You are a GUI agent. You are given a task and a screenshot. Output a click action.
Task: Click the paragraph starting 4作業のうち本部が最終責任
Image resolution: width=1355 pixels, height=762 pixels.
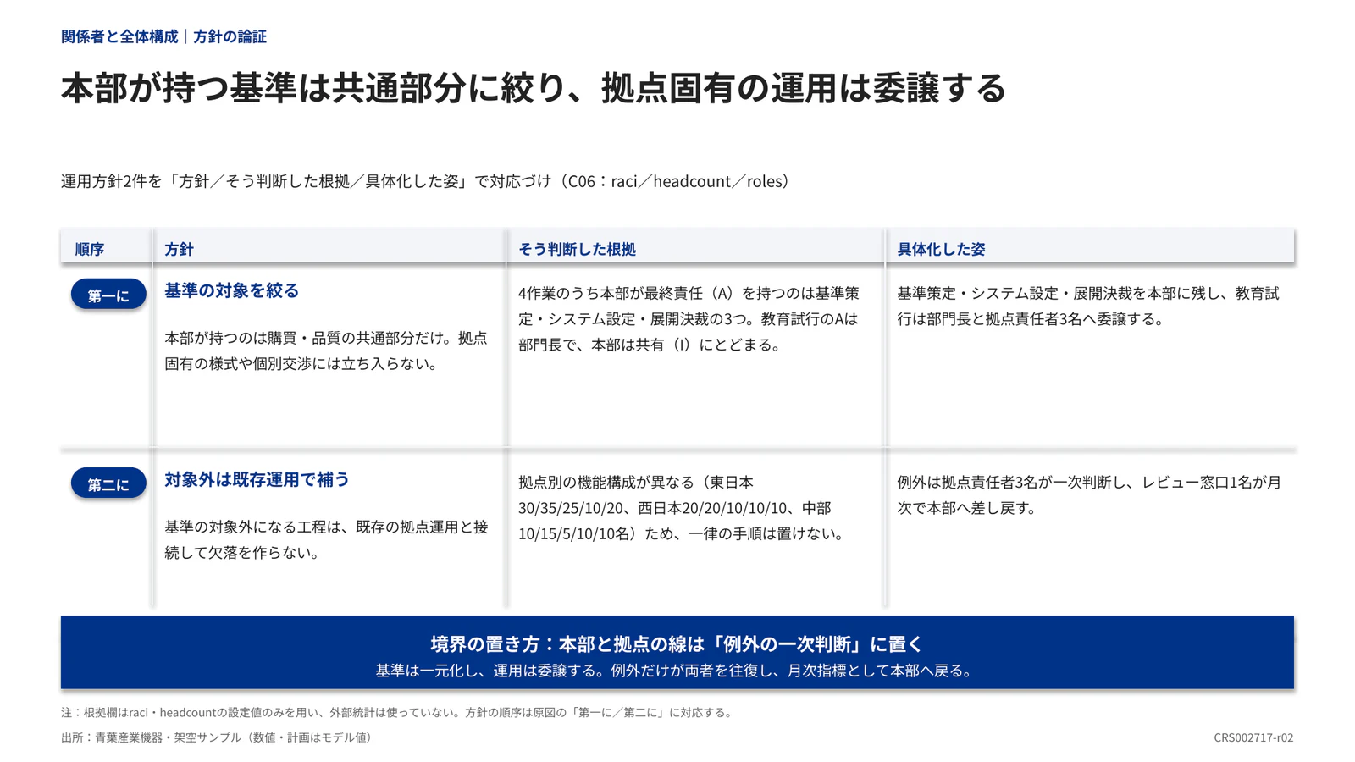(689, 318)
